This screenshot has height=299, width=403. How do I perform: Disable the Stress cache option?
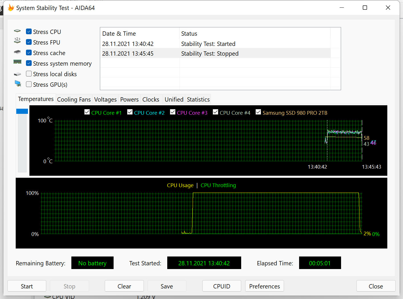click(29, 52)
